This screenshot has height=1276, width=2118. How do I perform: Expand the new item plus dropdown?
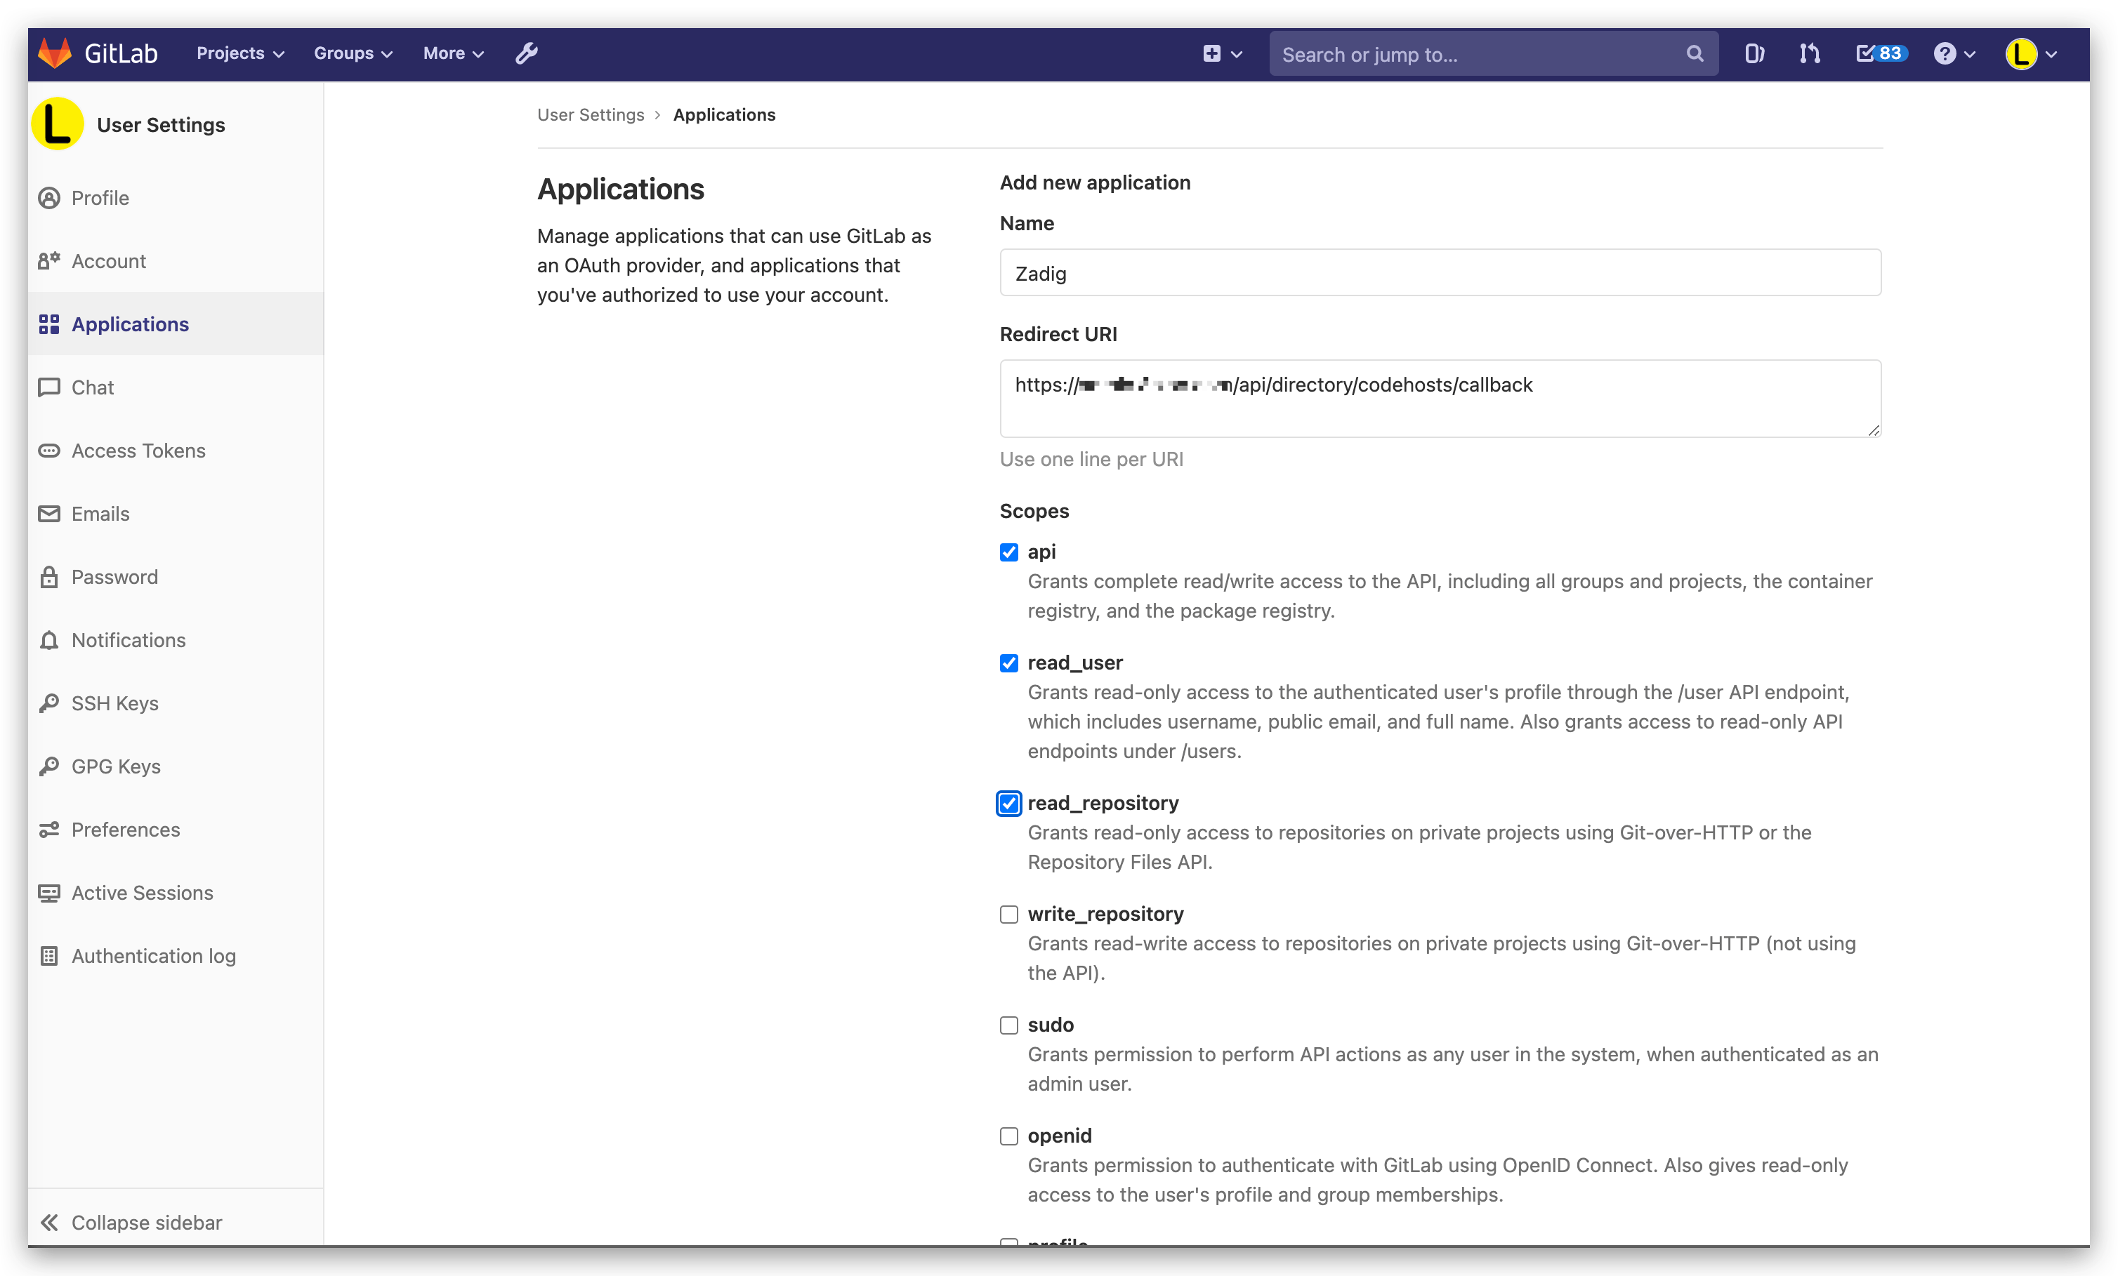coord(1221,53)
